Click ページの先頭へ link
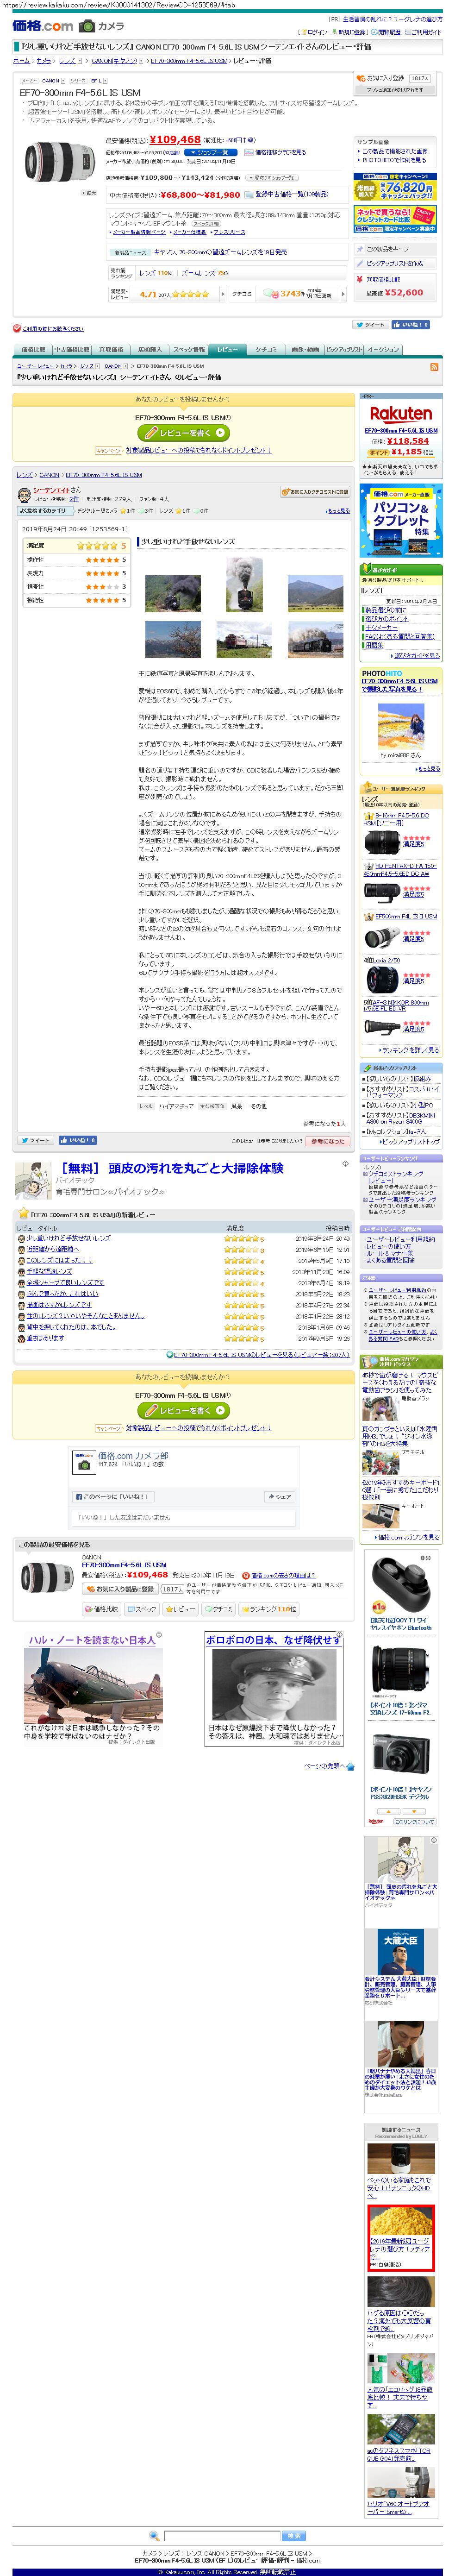The image size is (455, 2576). 325,1766
